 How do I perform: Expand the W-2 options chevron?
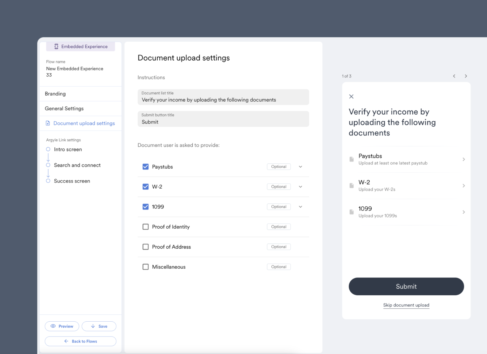(x=300, y=187)
